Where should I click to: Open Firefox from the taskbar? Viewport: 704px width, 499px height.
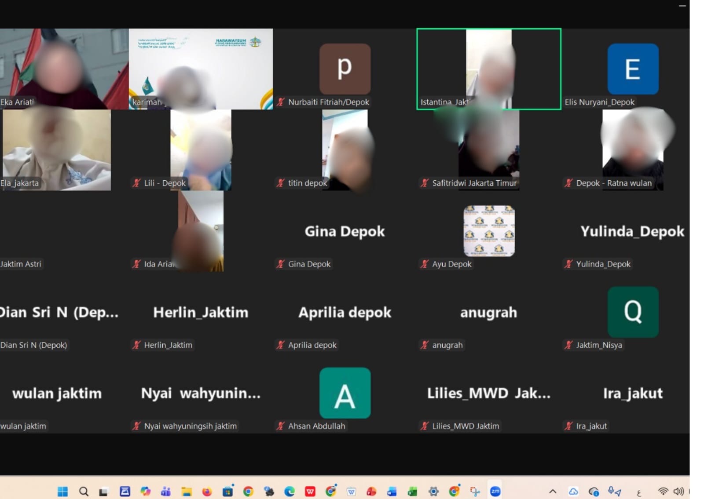pyautogui.click(x=207, y=491)
